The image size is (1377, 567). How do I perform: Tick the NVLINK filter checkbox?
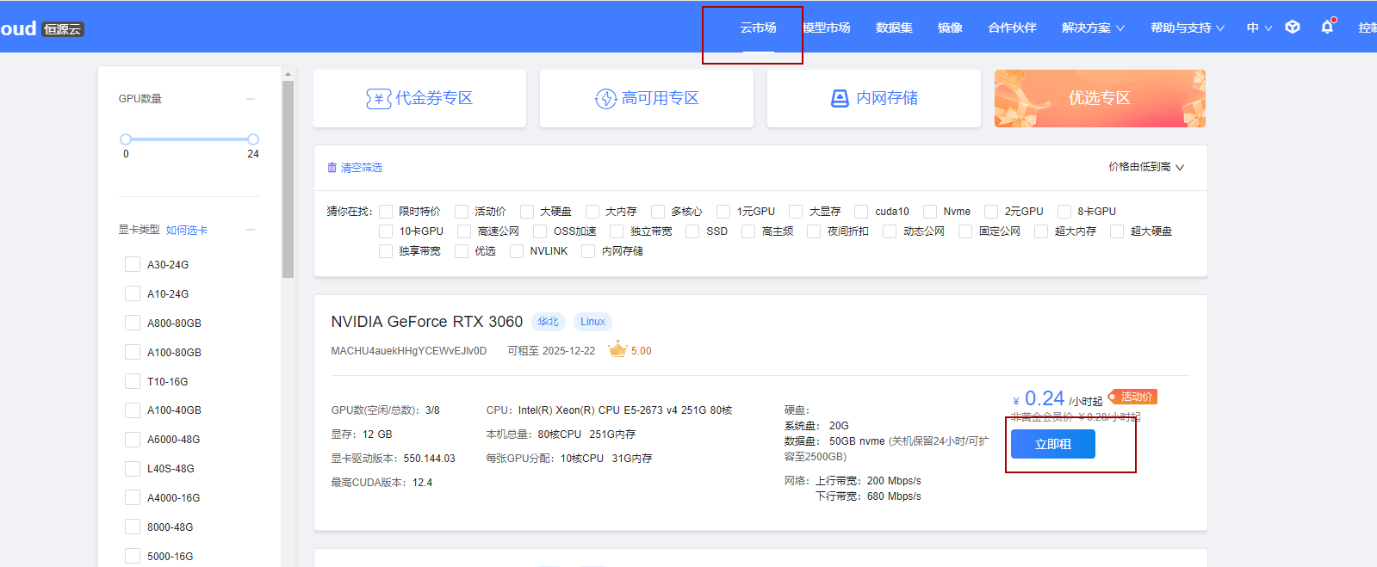pyautogui.click(x=517, y=251)
